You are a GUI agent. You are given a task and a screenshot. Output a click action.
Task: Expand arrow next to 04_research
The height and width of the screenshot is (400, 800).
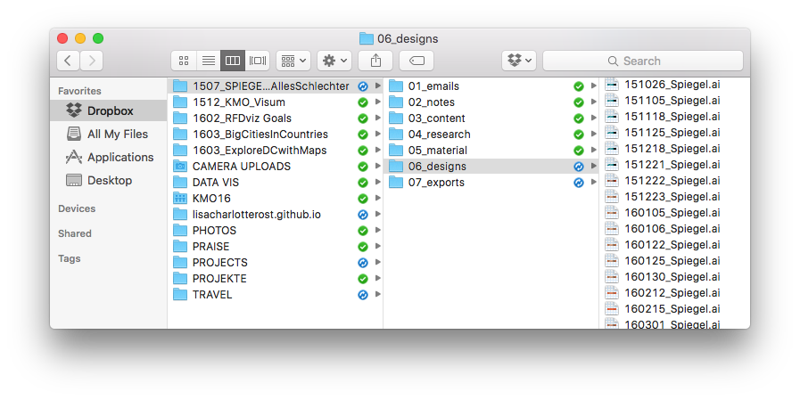tap(593, 134)
